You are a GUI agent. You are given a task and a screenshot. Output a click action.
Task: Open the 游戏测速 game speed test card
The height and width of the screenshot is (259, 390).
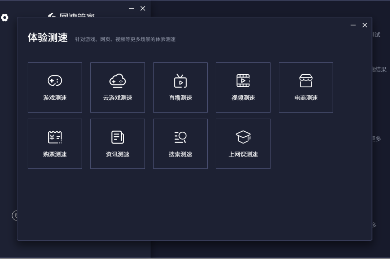coord(55,88)
